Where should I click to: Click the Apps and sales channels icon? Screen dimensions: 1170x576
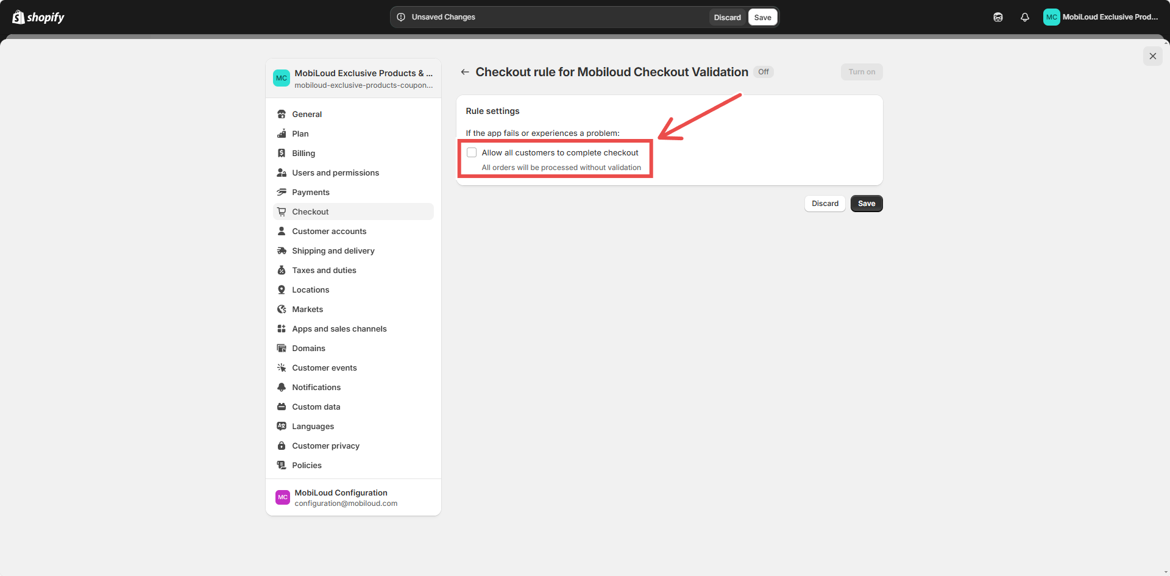(282, 329)
